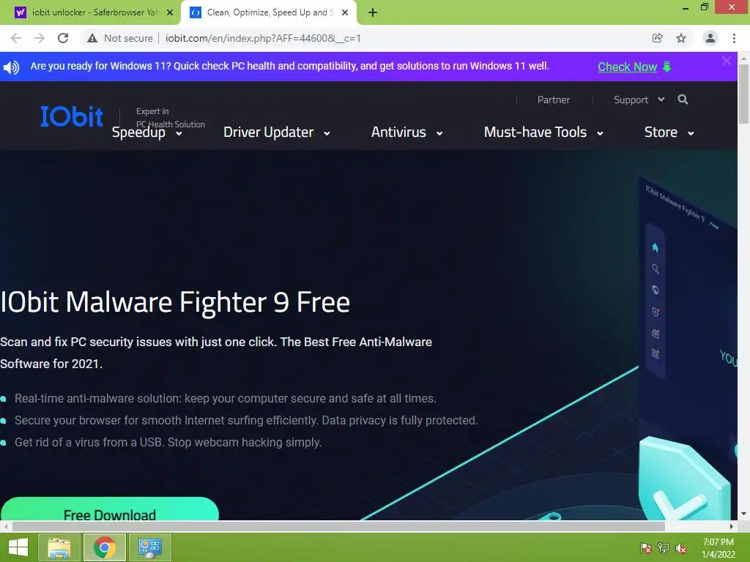750x562 pixels.
Task: Click the bottom grid icon in product preview
Action: click(656, 353)
